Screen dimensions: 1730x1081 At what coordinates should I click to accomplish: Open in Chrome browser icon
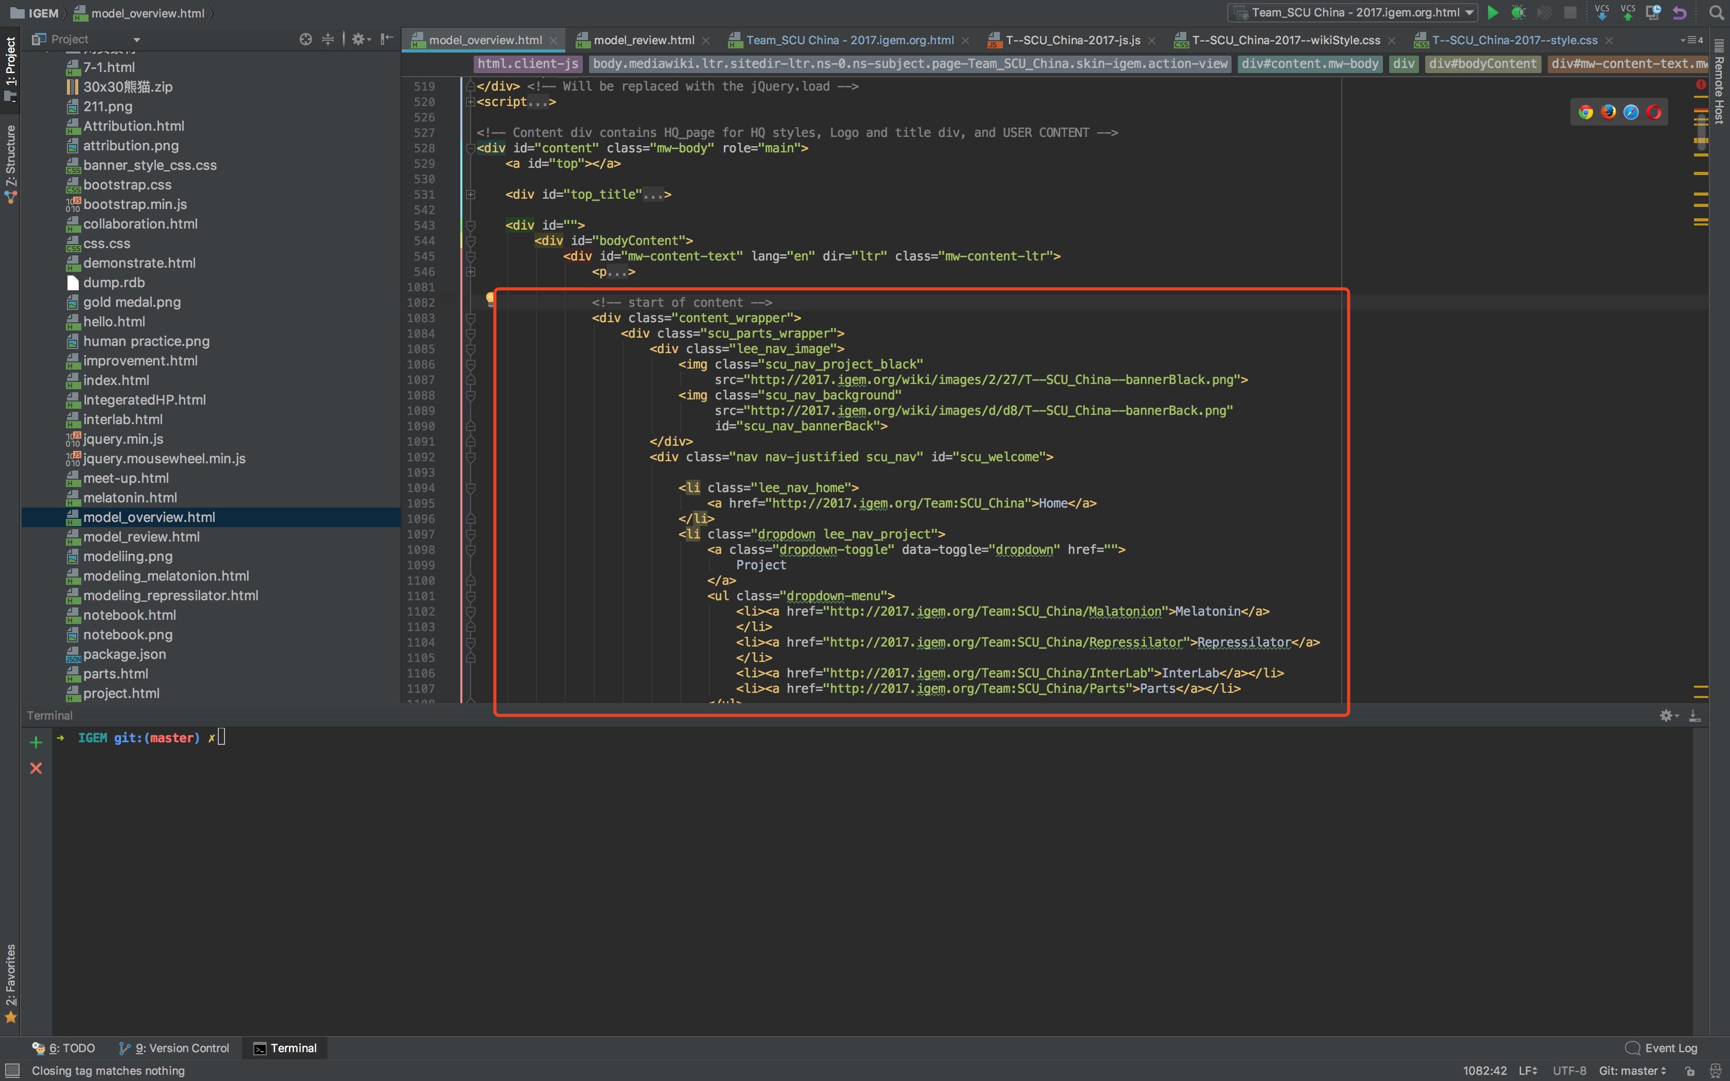[x=1586, y=112]
